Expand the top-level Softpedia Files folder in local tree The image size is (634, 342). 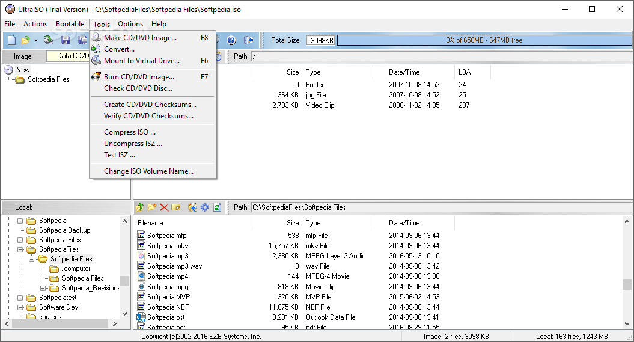point(20,240)
